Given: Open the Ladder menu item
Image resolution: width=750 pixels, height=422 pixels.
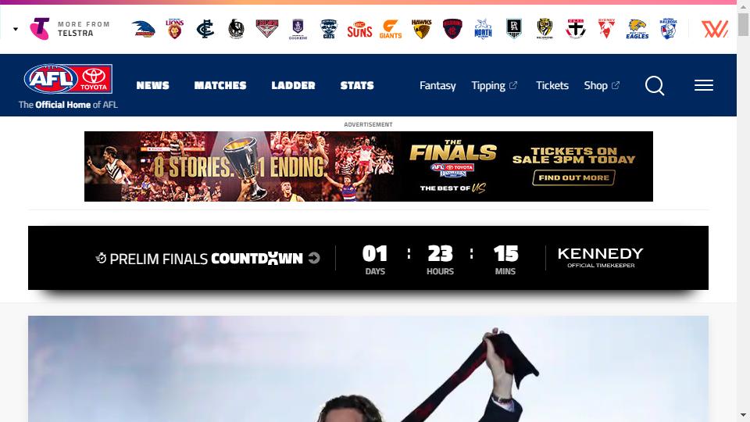Looking at the screenshot, I should coord(293,85).
